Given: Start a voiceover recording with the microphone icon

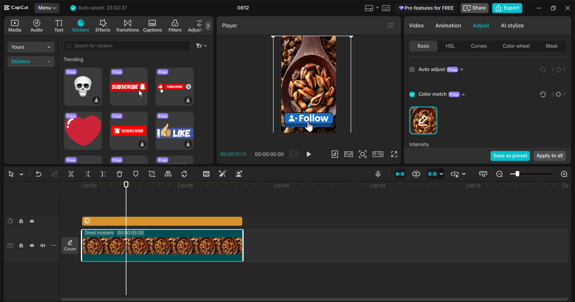Looking at the screenshot, I should (x=378, y=174).
